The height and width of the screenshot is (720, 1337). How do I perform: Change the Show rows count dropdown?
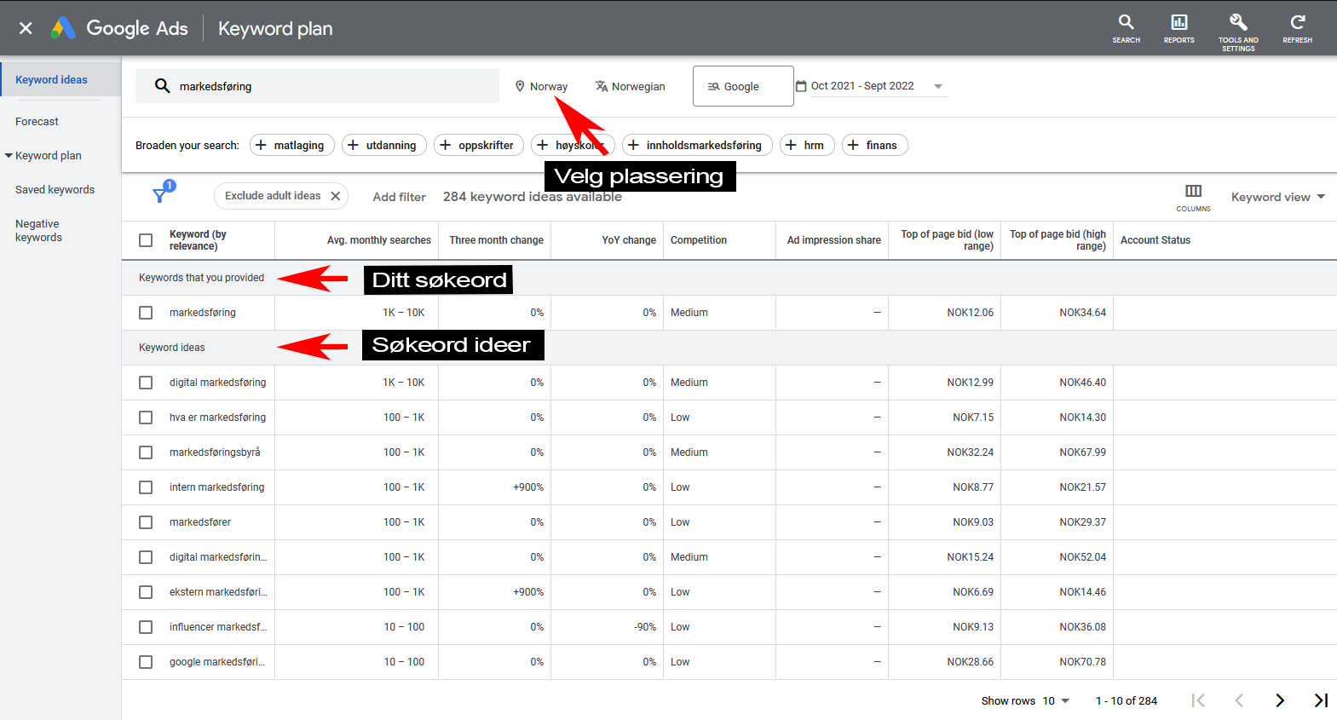pyautogui.click(x=1055, y=700)
